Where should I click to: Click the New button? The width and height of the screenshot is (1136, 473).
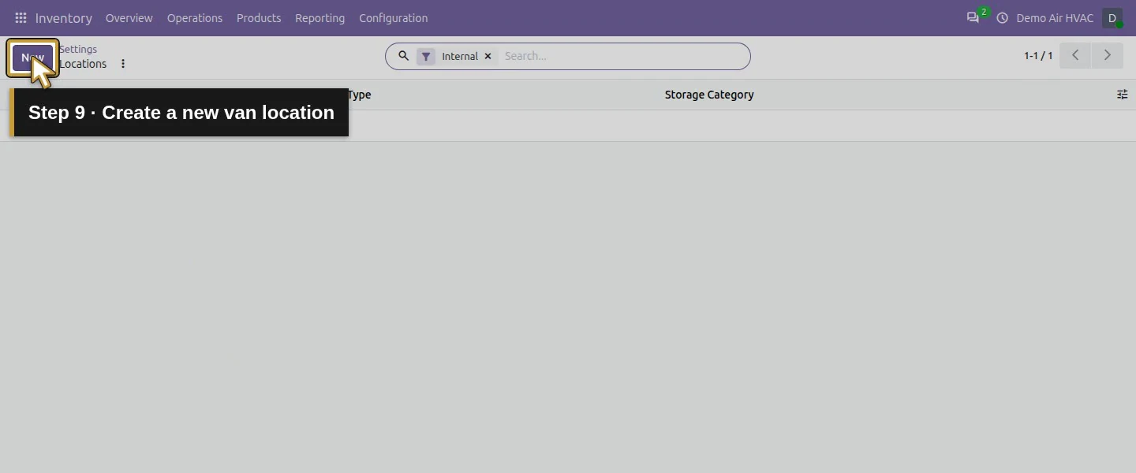pyautogui.click(x=32, y=58)
